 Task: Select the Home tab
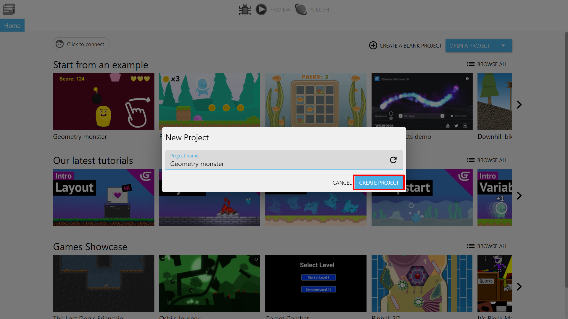pos(12,25)
